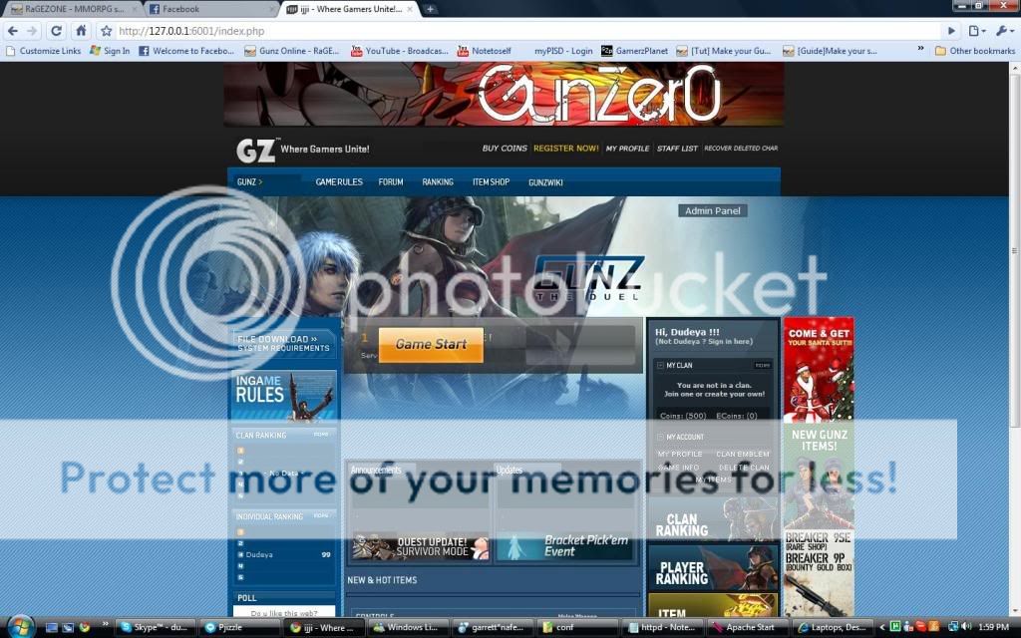Open the ITEM SHOP menu item
1021x638 pixels.
(x=491, y=182)
